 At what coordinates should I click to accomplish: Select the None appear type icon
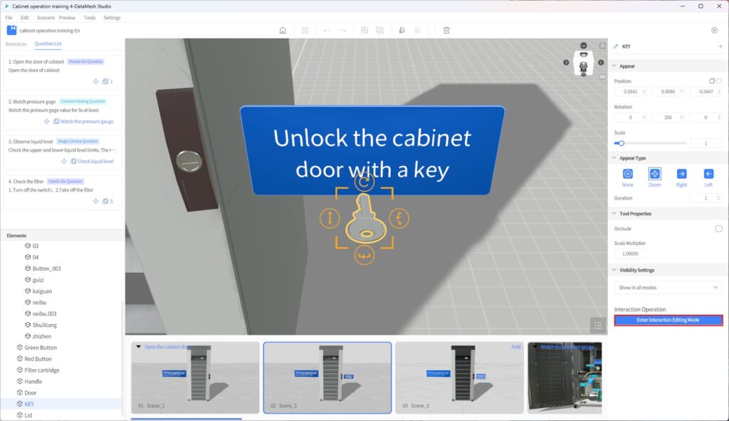point(627,174)
